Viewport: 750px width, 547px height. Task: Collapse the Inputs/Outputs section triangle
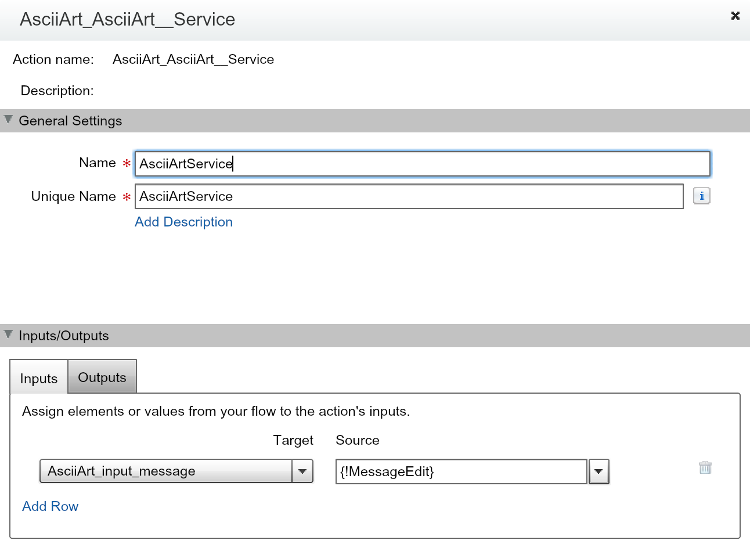(8, 334)
